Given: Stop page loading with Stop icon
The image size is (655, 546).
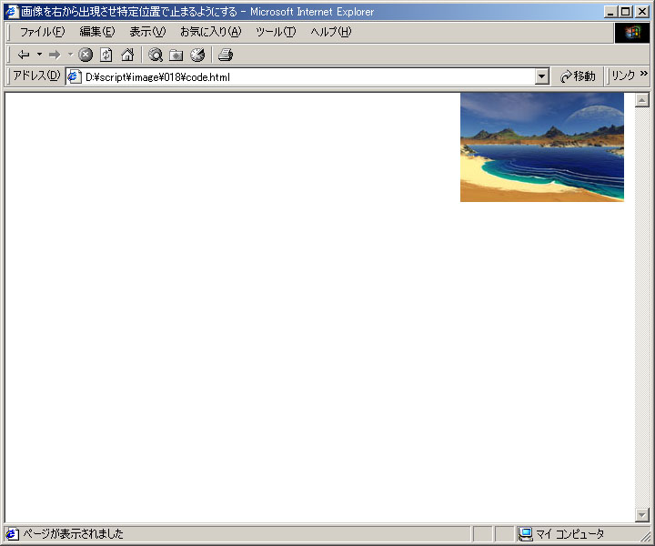Looking at the screenshot, I should (86, 55).
